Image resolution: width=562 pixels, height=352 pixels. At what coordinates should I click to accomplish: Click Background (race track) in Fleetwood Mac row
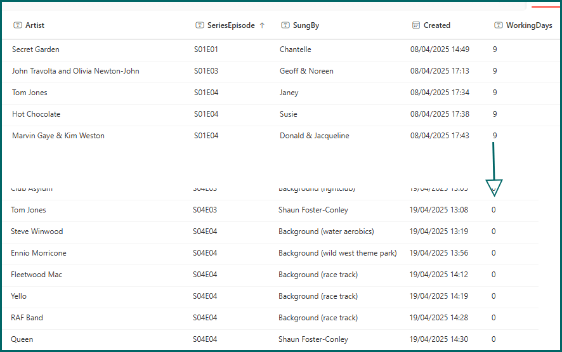pyautogui.click(x=318, y=275)
